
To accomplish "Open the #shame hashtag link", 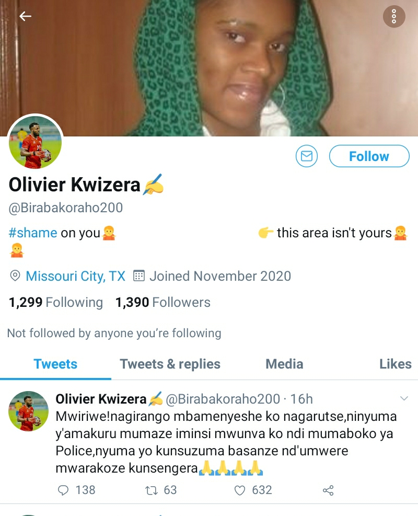I will [x=33, y=233].
